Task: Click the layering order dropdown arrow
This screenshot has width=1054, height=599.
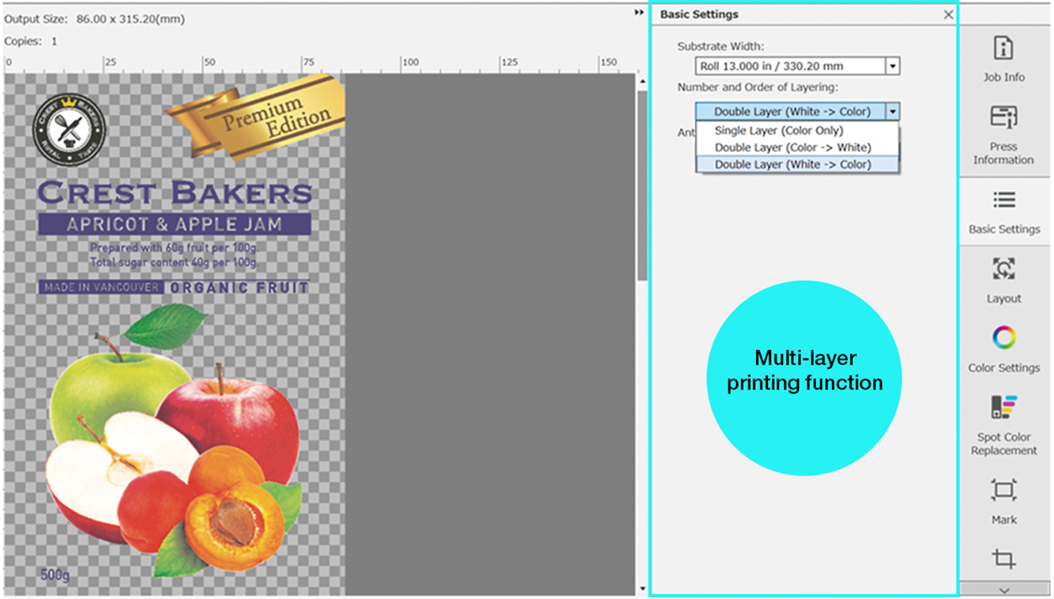Action: pos(893,112)
